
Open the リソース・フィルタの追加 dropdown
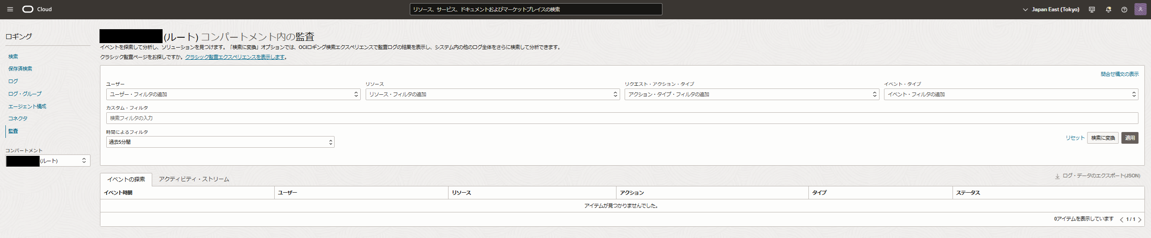[x=493, y=94]
